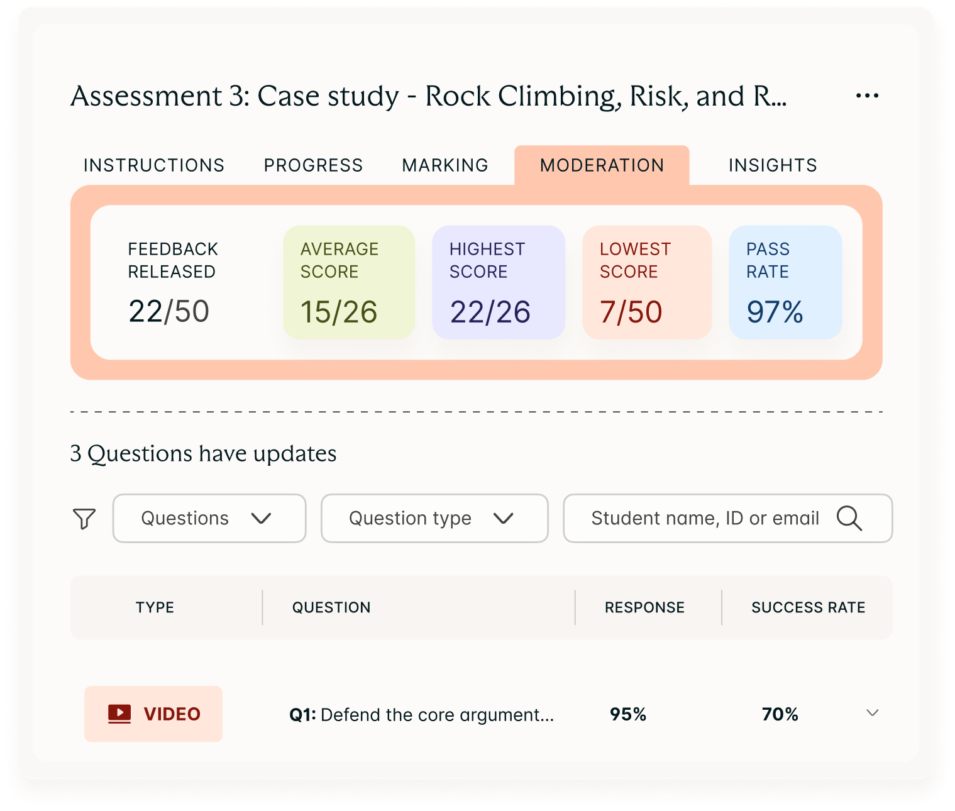The image size is (955, 811).
Task: Open Q1: Defend the core argument question
Action: pos(421,715)
